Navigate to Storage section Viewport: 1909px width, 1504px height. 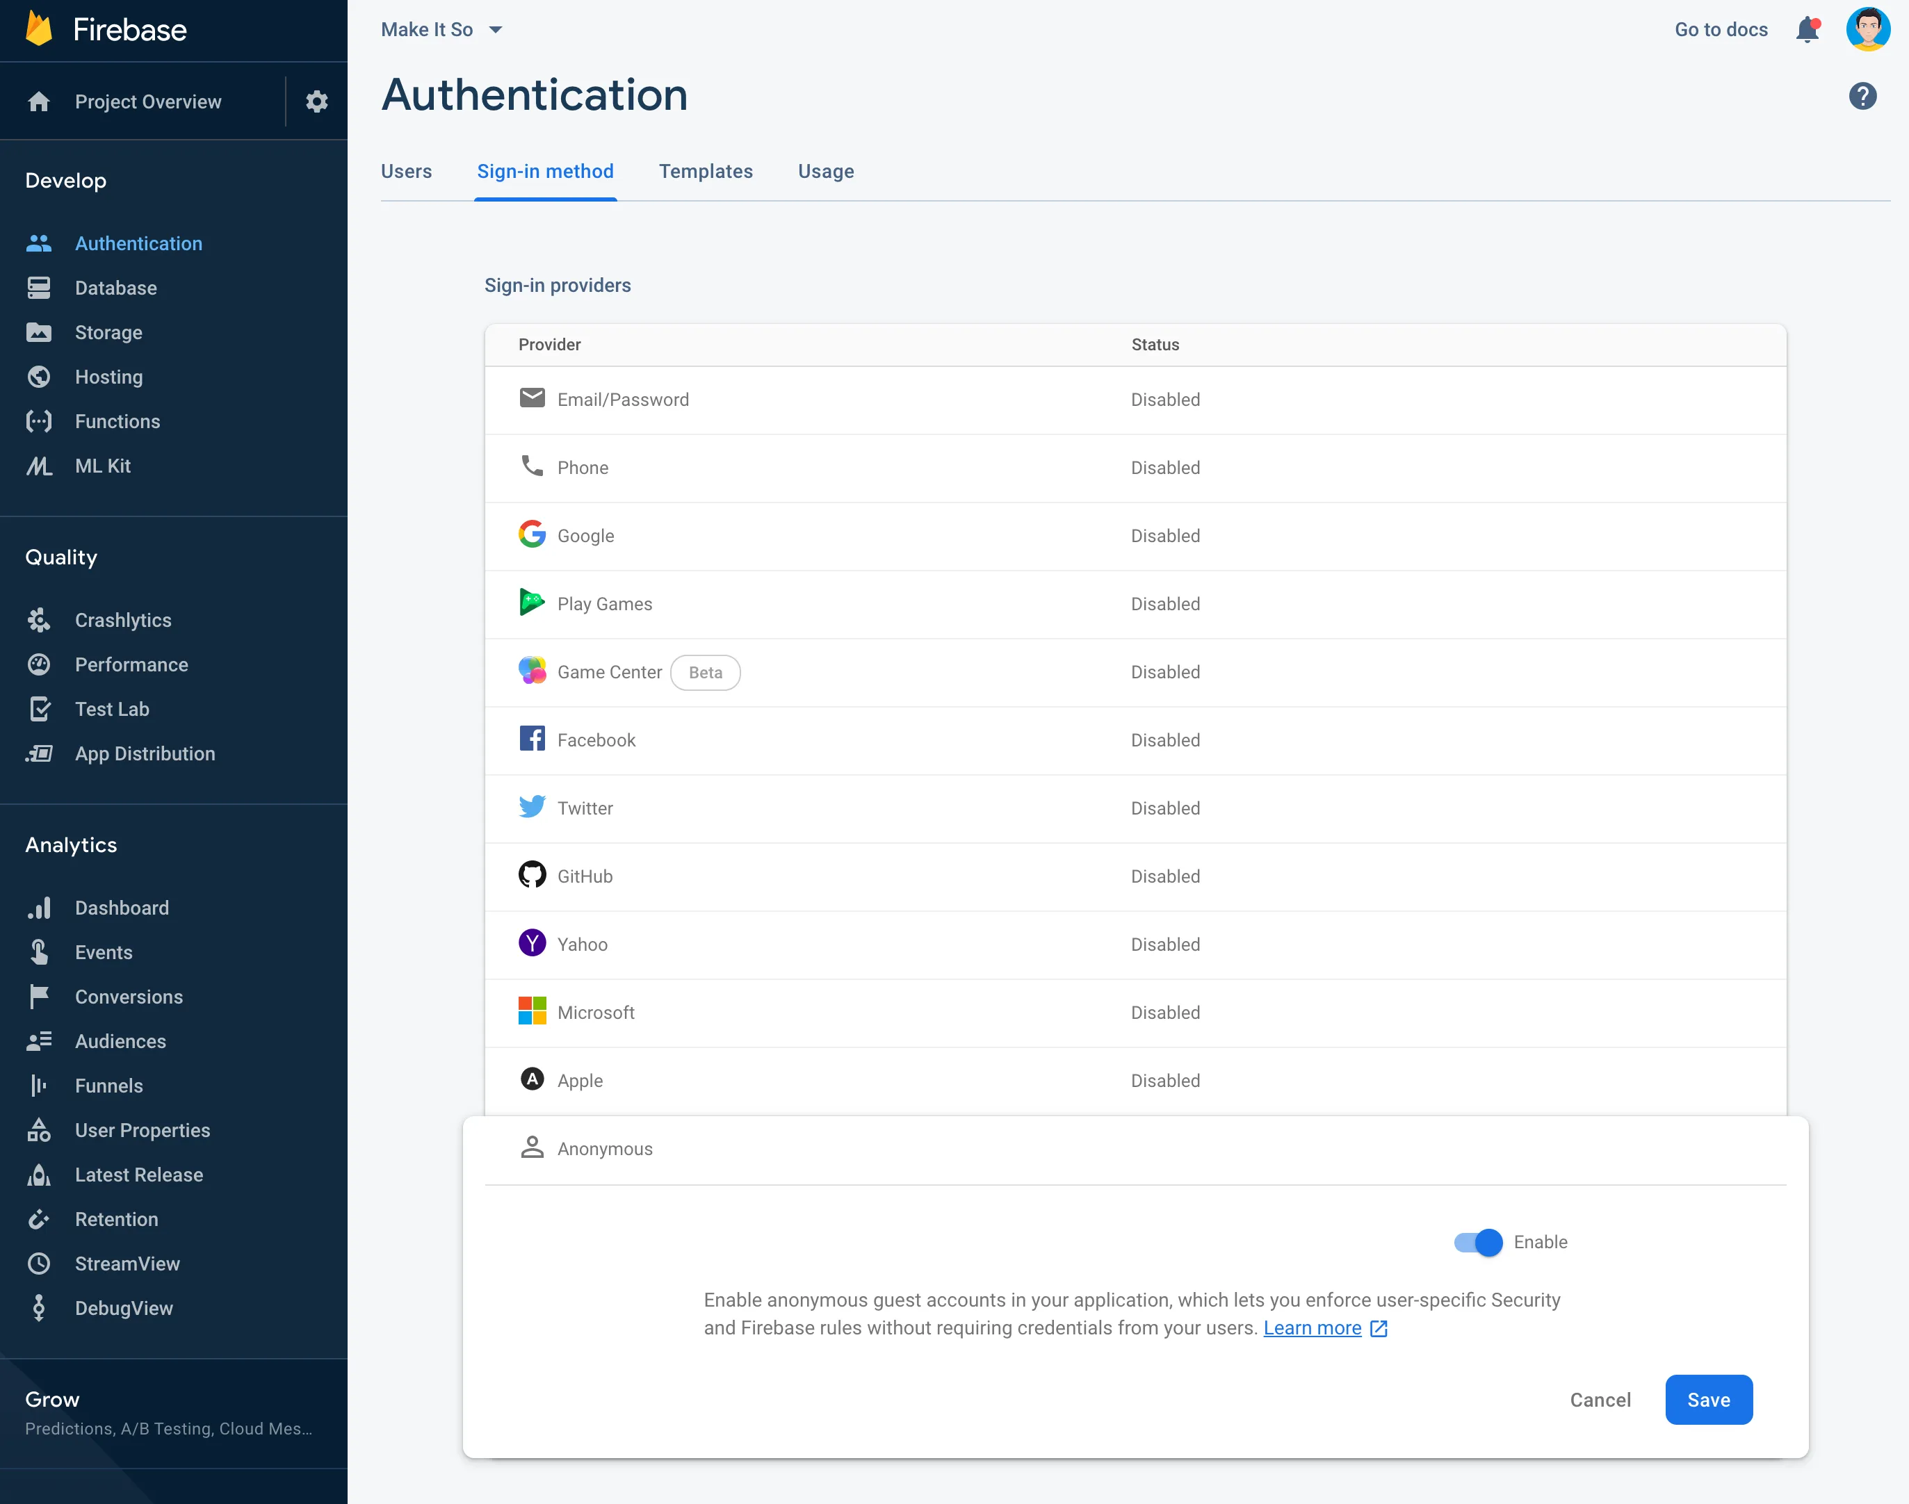[108, 332]
